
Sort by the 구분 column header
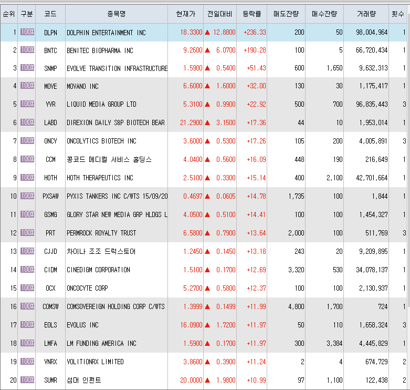(x=27, y=14)
